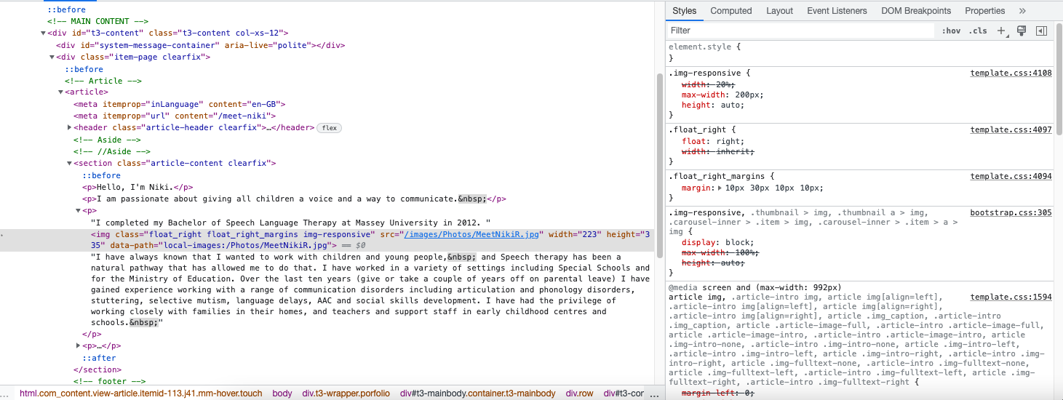Open the rendering emulation paintbrush icon
1063x400 pixels.
[1021, 31]
